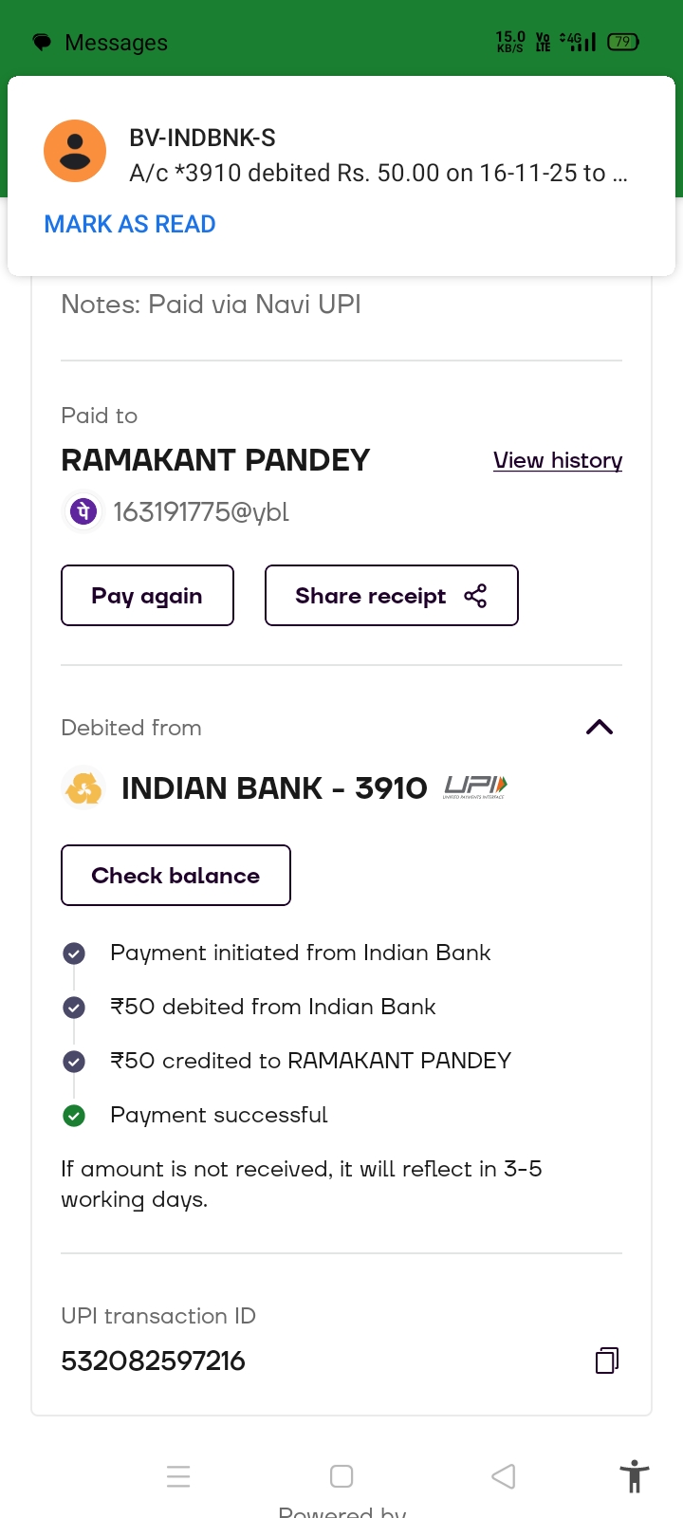Open the View history link

(x=558, y=461)
